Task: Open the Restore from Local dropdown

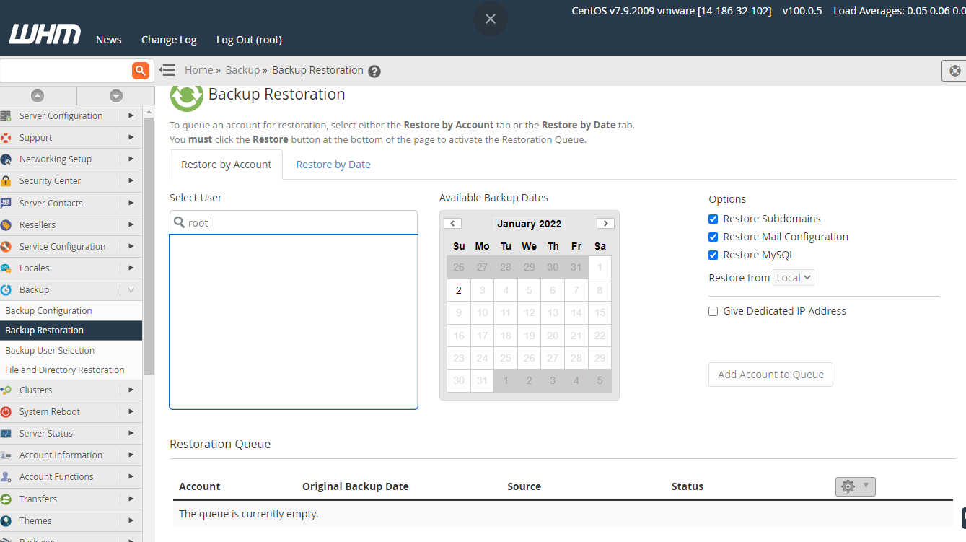Action: pos(793,278)
